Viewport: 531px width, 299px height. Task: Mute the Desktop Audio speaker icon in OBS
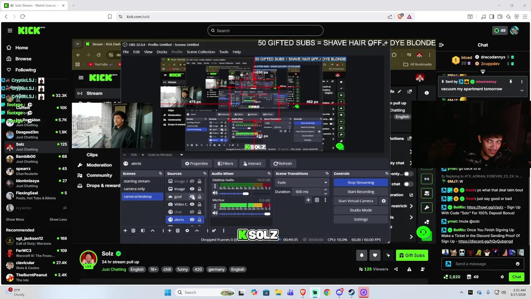[215, 193]
